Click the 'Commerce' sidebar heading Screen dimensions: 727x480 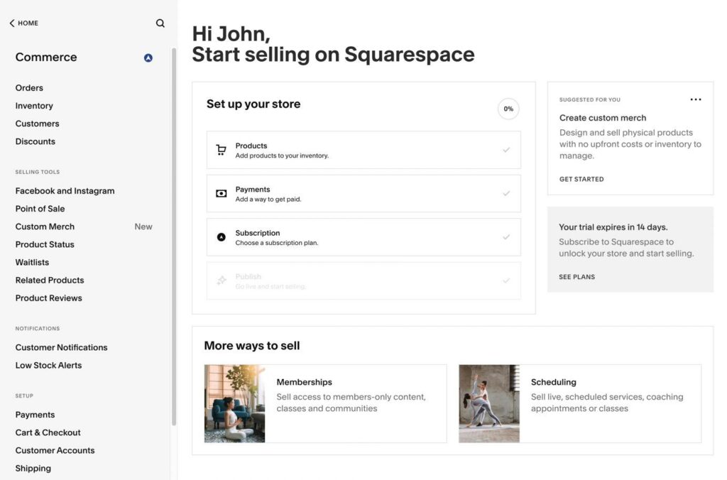[46, 57]
